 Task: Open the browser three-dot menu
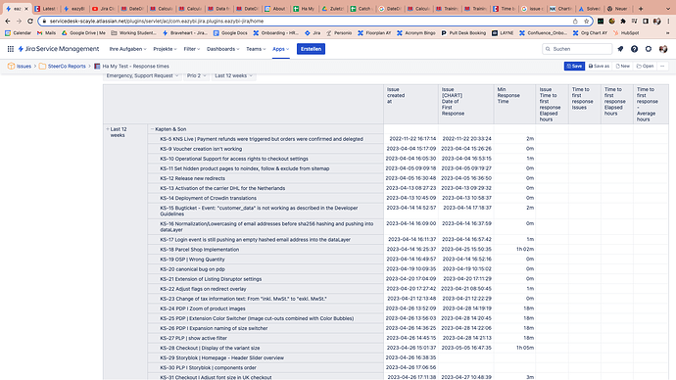click(669, 22)
